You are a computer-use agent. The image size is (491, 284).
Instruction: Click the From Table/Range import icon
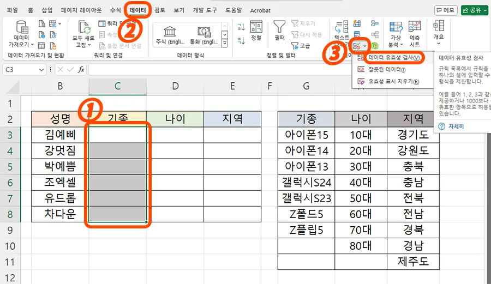point(41,46)
